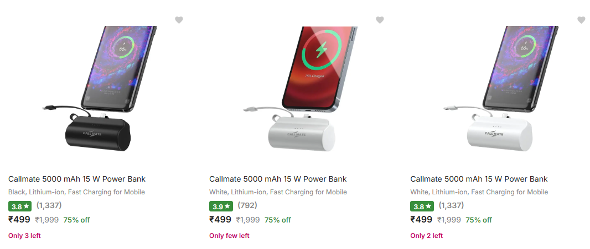This screenshot has height=249, width=590.
Task: Click title of rightmost Callmate power bank
Action: point(479,179)
